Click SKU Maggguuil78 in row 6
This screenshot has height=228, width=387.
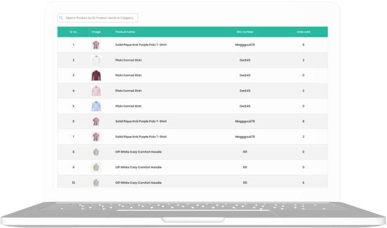tap(245, 121)
